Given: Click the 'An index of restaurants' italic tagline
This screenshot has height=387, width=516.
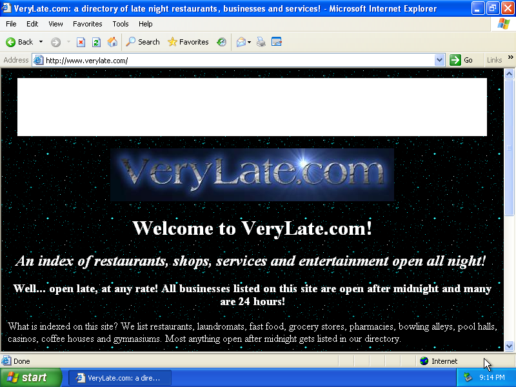Looking at the screenshot, I should coord(250,261).
